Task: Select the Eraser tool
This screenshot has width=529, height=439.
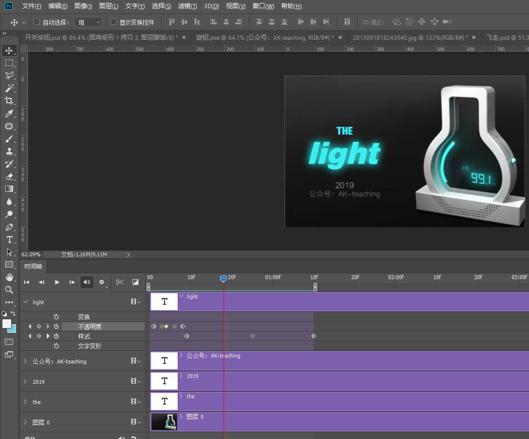Action: click(9, 176)
